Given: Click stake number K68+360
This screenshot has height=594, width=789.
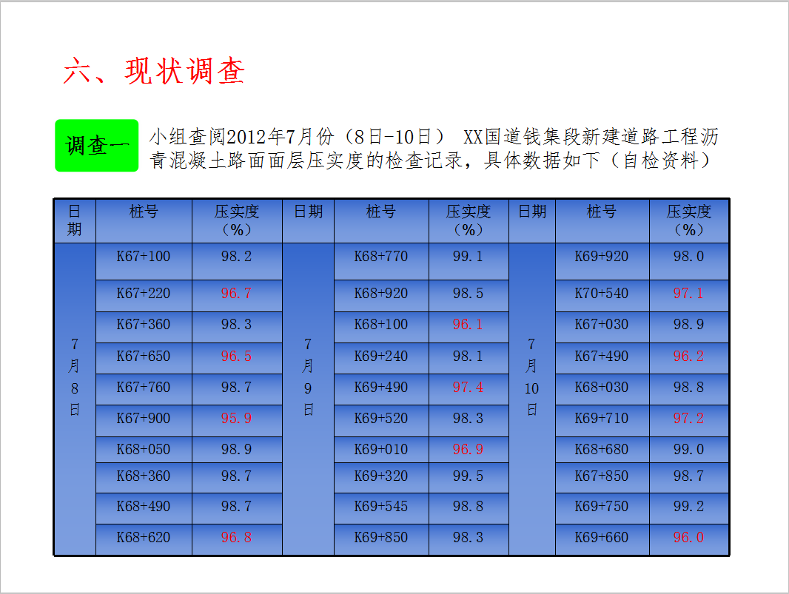Looking at the screenshot, I should pyautogui.click(x=144, y=476).
